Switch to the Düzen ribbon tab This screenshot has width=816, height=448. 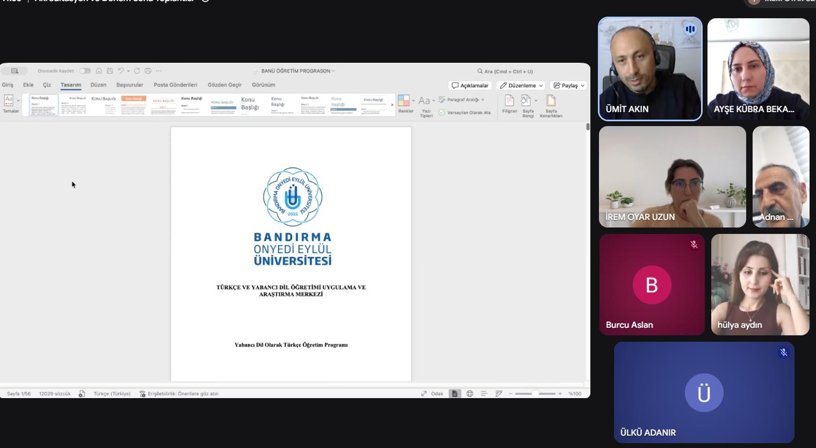(98, 85)
